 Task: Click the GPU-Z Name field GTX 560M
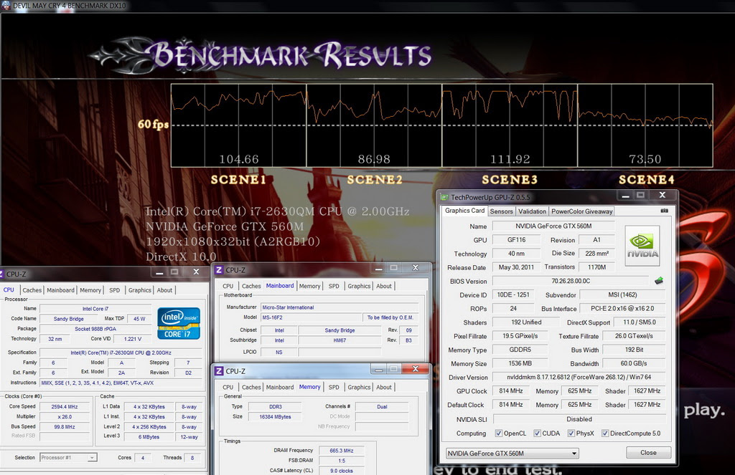553,226
